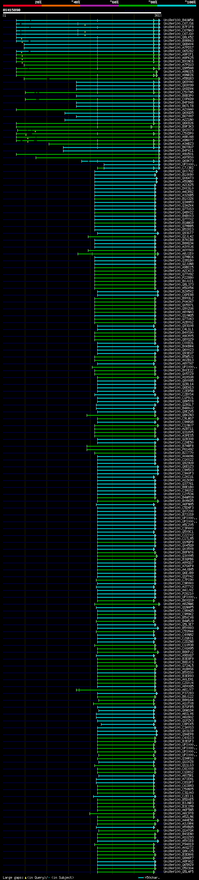Select hit UniRef100_B7FIF8
The height and width of the screenshot is (880, 199).
[178, 27]
